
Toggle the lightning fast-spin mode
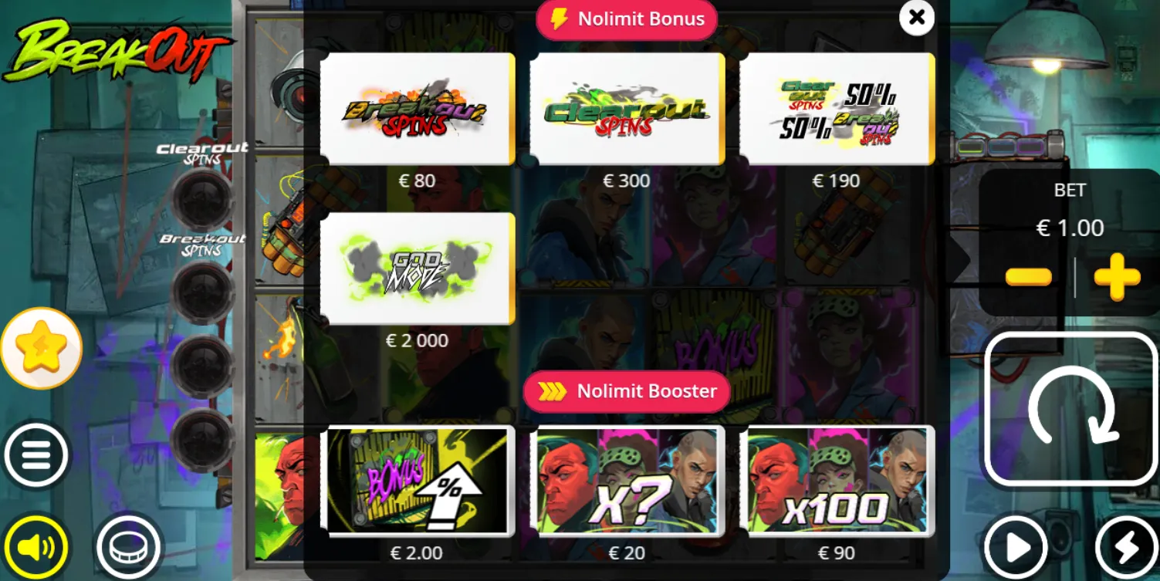click(x=1126, y=547)
